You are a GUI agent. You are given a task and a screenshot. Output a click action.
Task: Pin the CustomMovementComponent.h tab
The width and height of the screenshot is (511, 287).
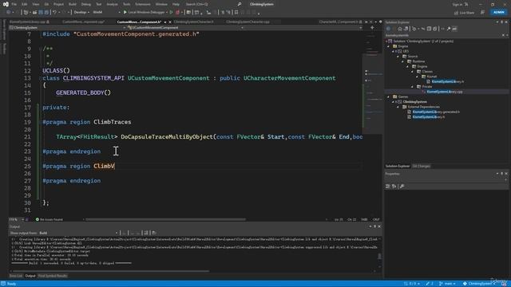tap(165, 22)
